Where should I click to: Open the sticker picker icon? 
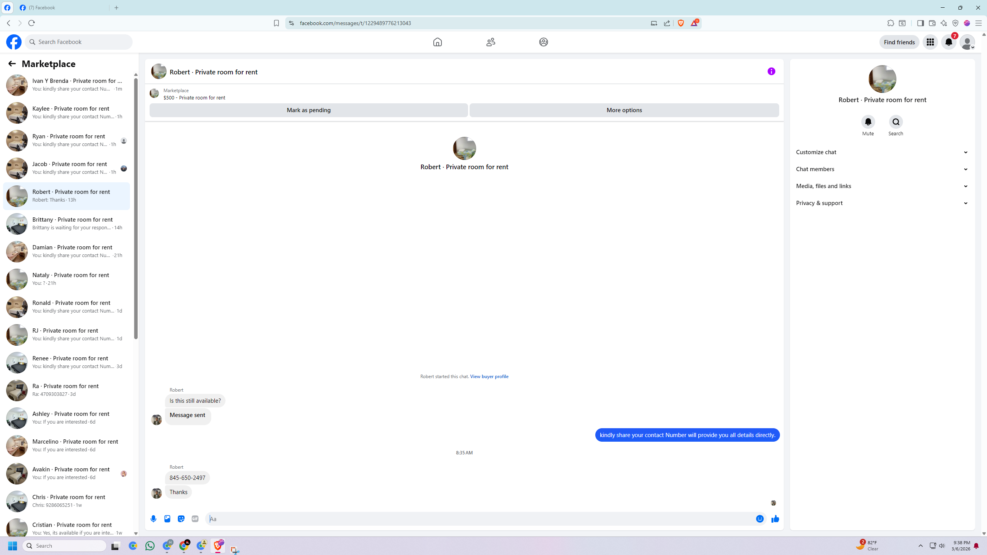point(181,519)
